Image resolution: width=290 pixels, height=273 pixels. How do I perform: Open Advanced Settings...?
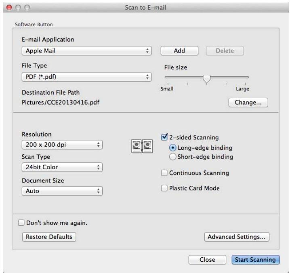(237, 237)
